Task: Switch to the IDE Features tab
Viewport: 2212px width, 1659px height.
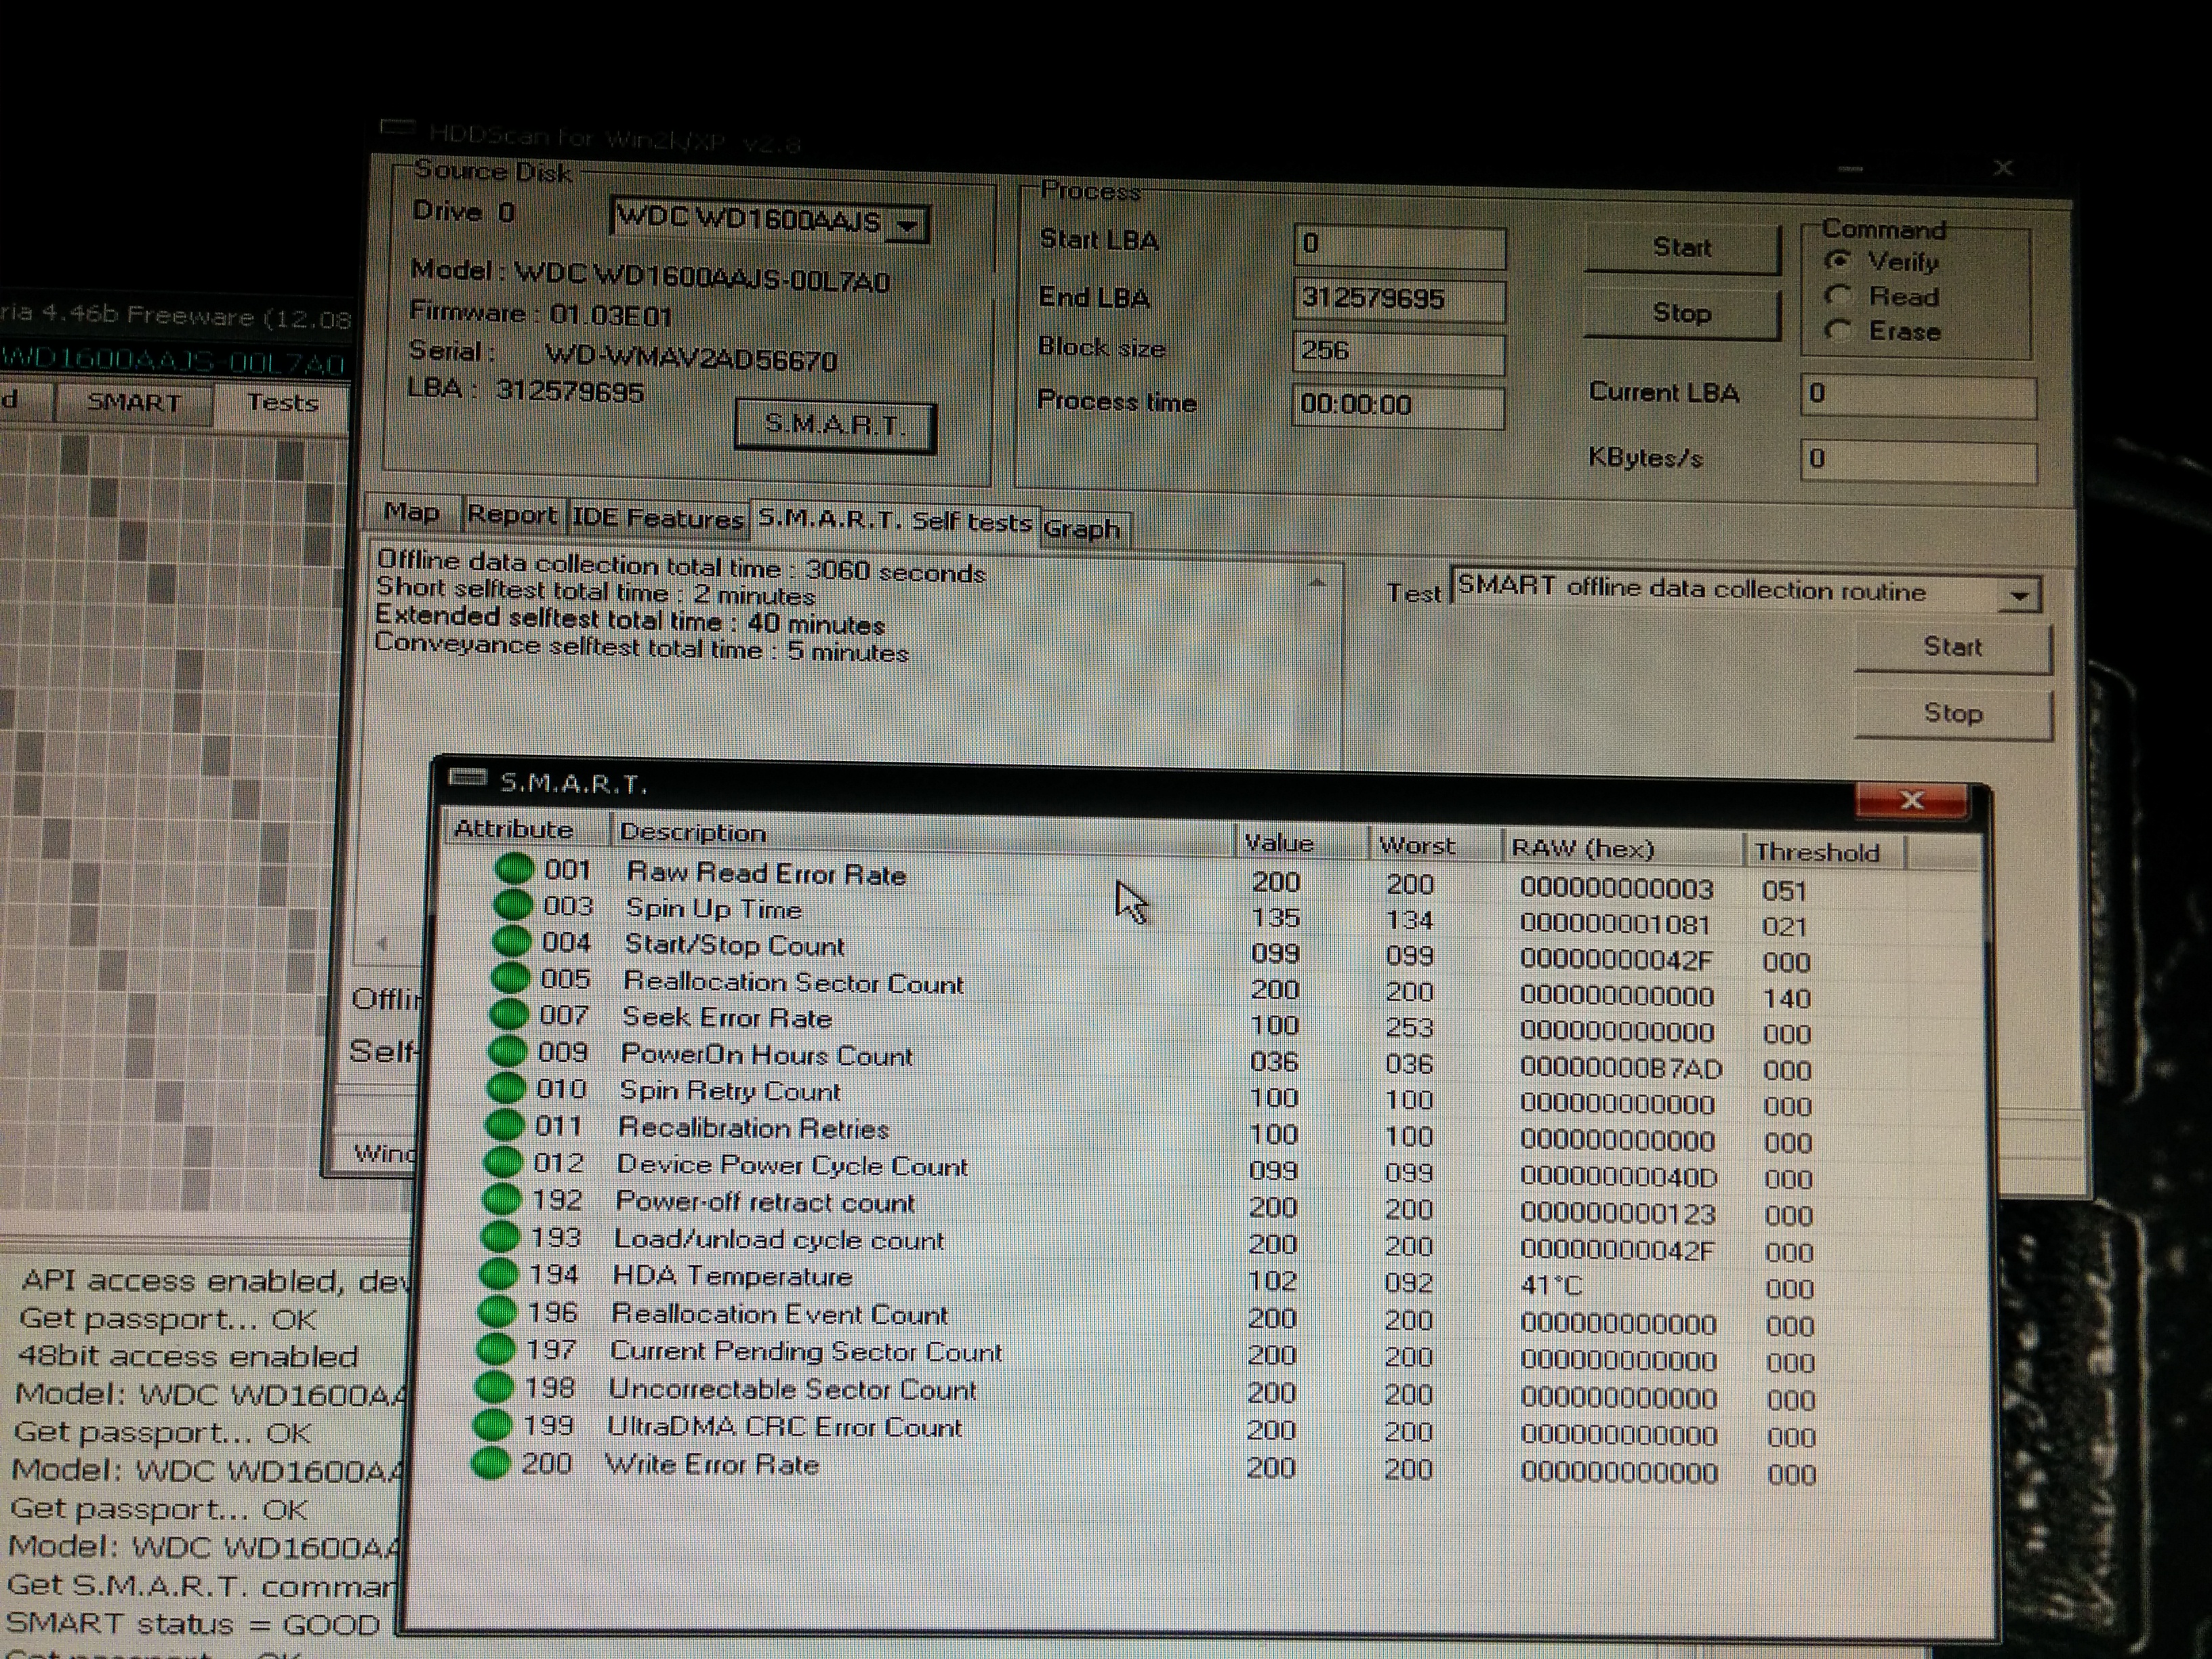Action: coord(657,518)
